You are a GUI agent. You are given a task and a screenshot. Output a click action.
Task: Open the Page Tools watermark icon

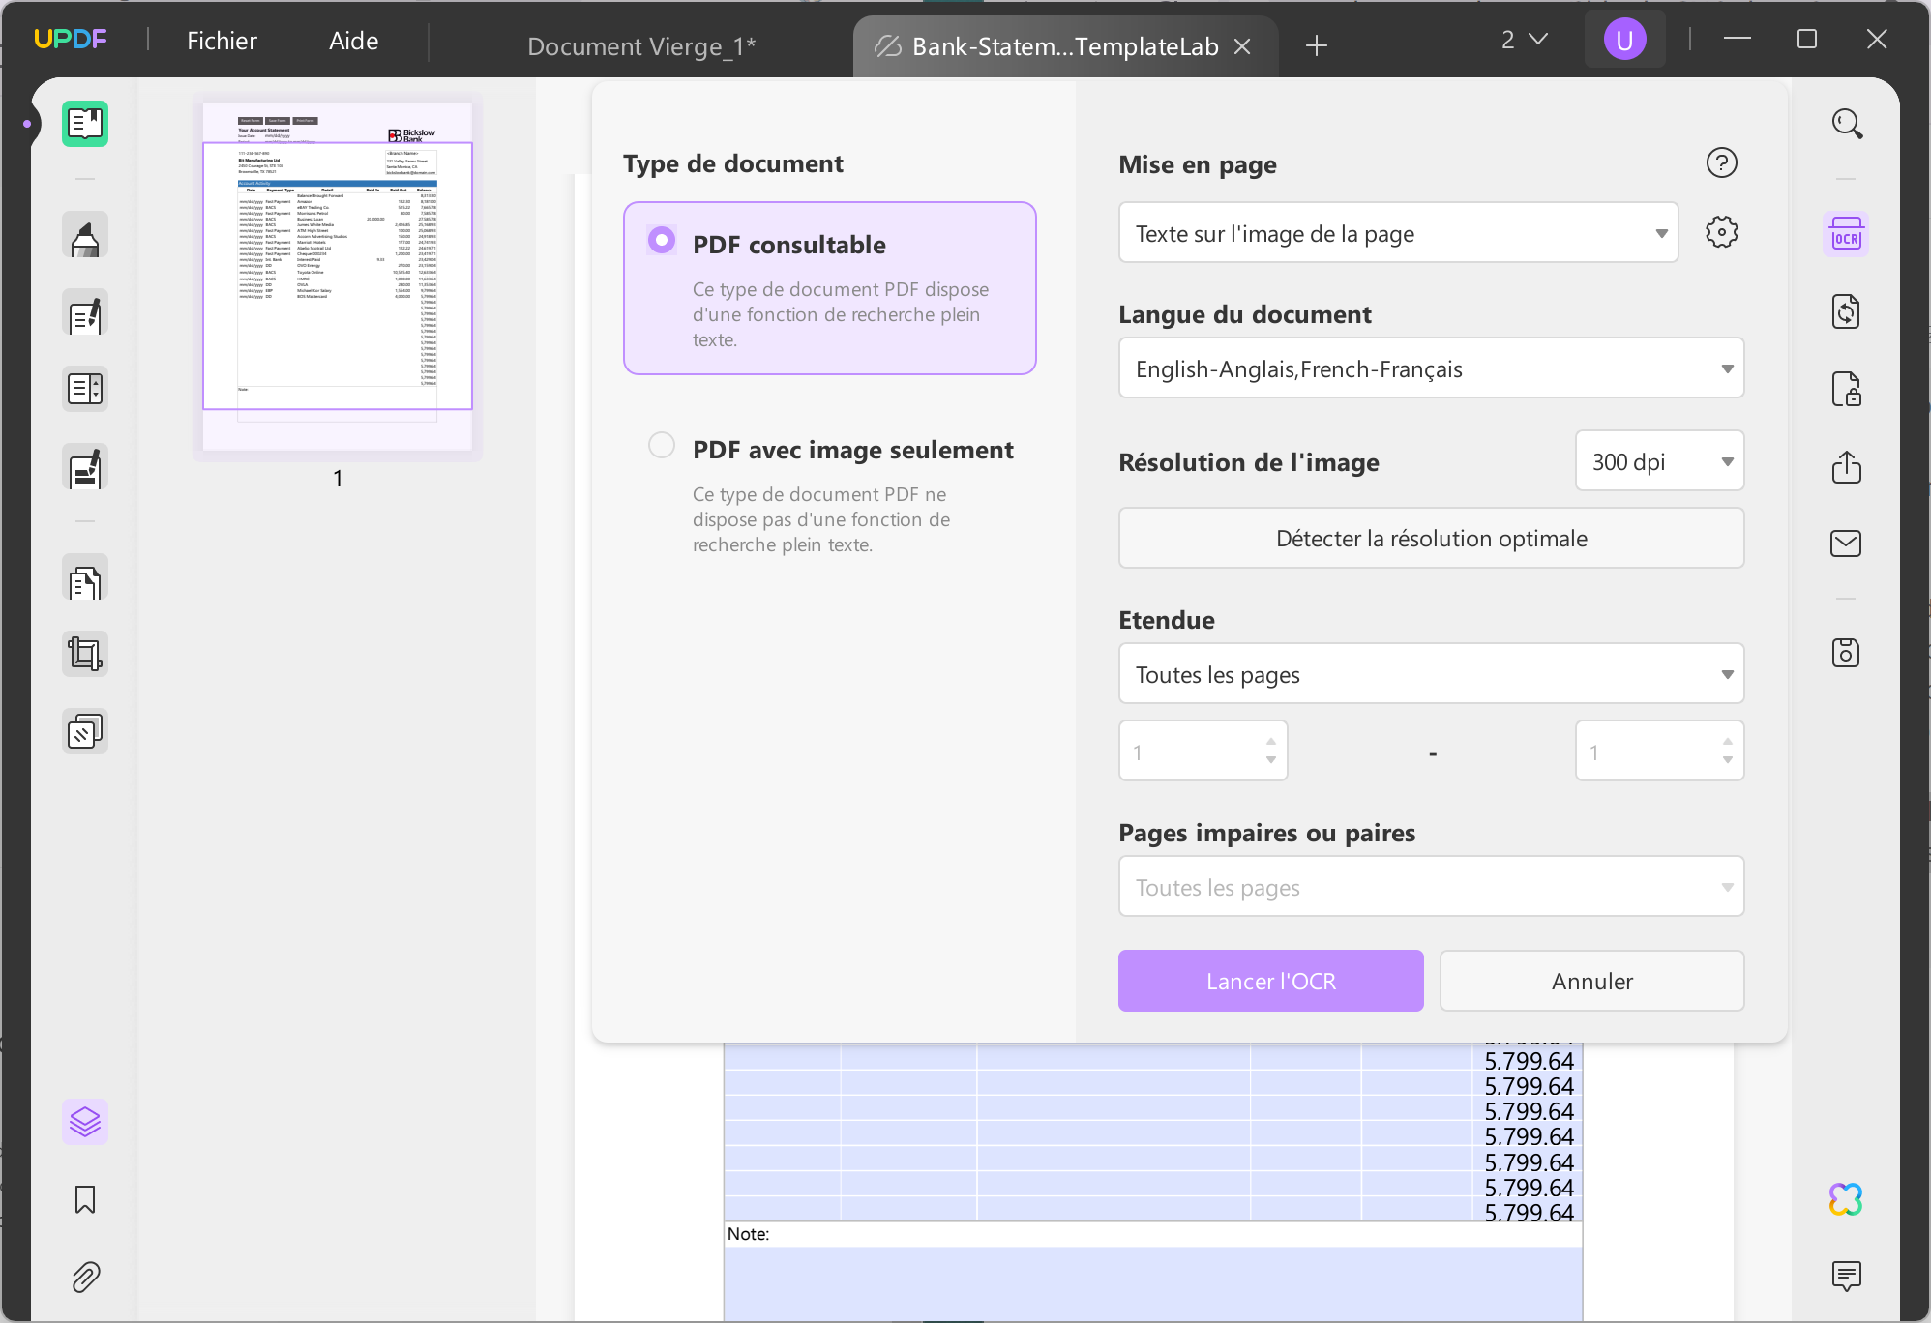(85, 731)
